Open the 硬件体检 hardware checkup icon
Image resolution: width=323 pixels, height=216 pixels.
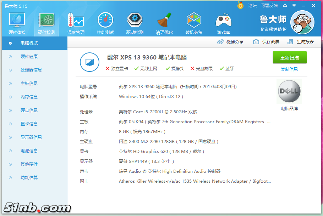coord(17,22)
